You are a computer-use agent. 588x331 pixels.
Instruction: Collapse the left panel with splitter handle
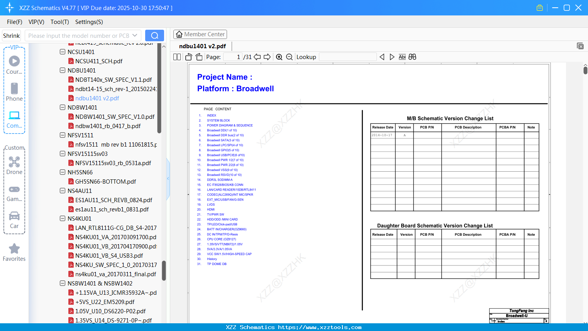point(168,178)
